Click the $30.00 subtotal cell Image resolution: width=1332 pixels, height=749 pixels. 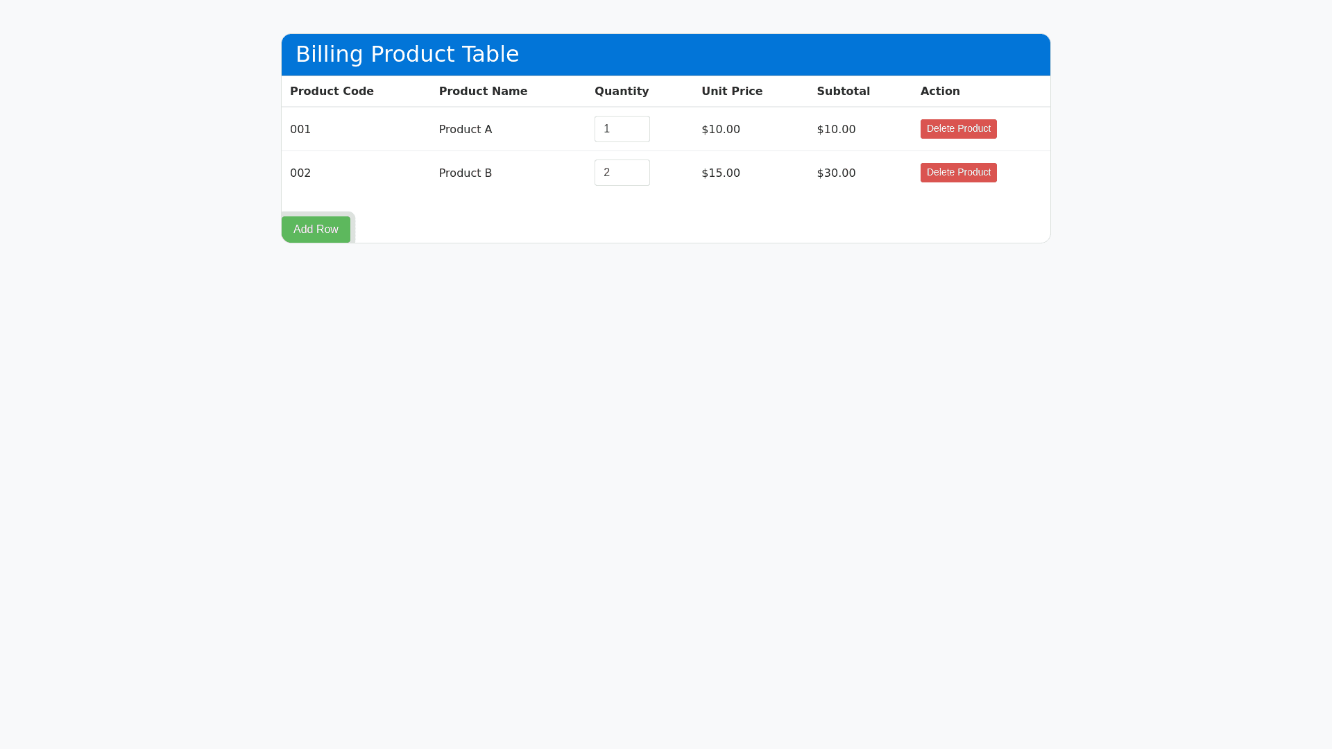836,173
